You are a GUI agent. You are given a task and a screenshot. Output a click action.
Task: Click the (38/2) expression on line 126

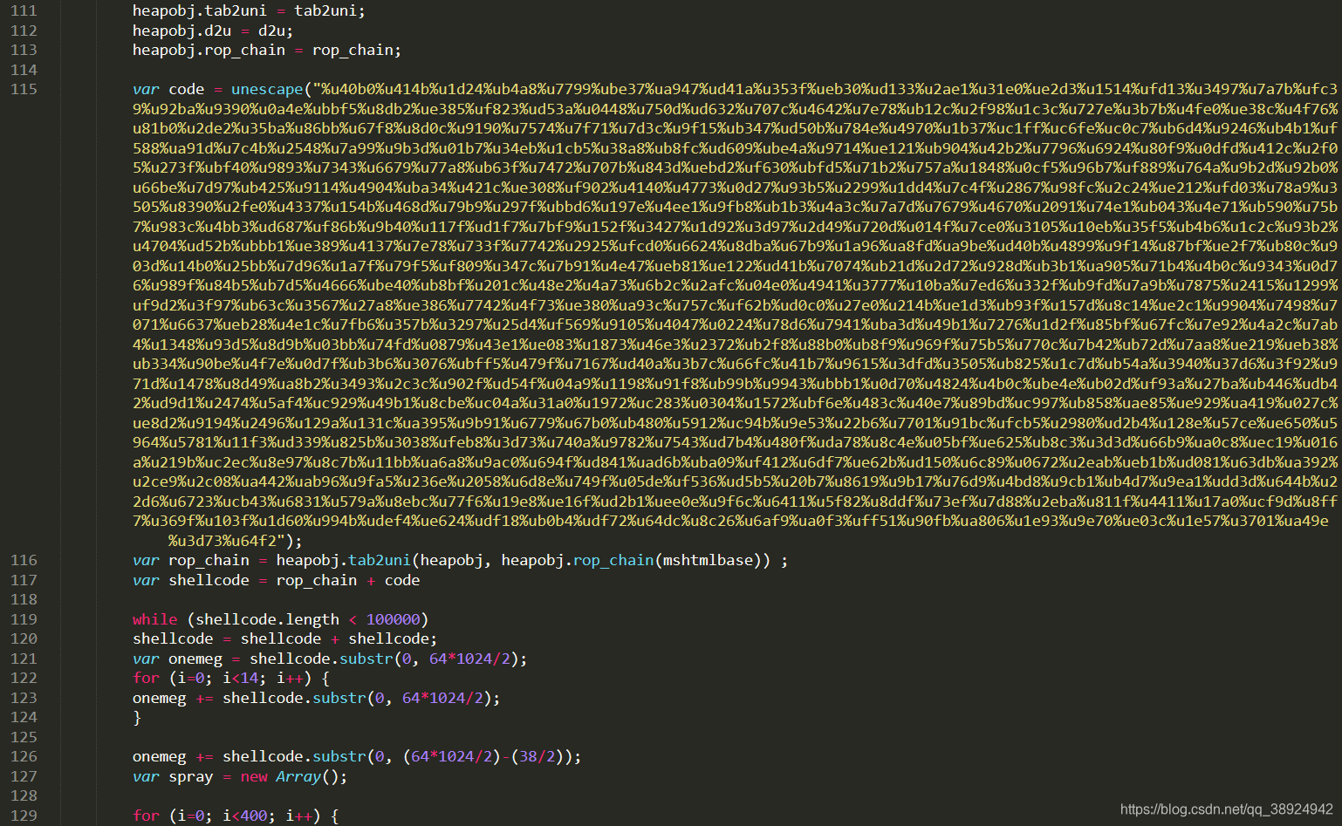pos(541,756)
